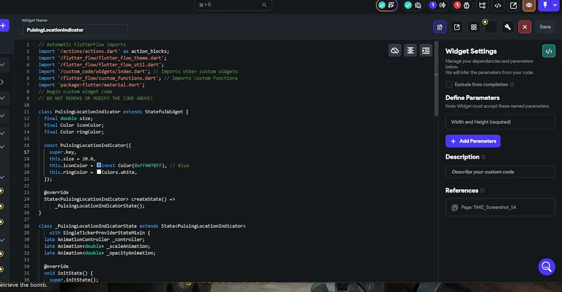Click the magnifier icon in the search bar
562x292 pixels.
coord(265,5)
